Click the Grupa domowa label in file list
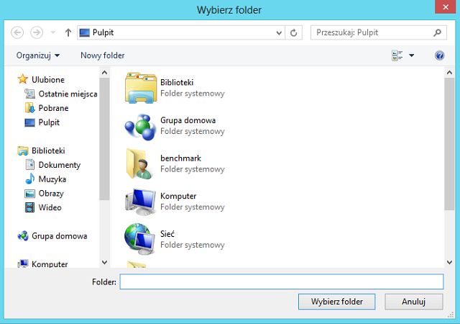The width and height of the screenshot is (460, 324). pyautogui.click(x=188, y=120)
